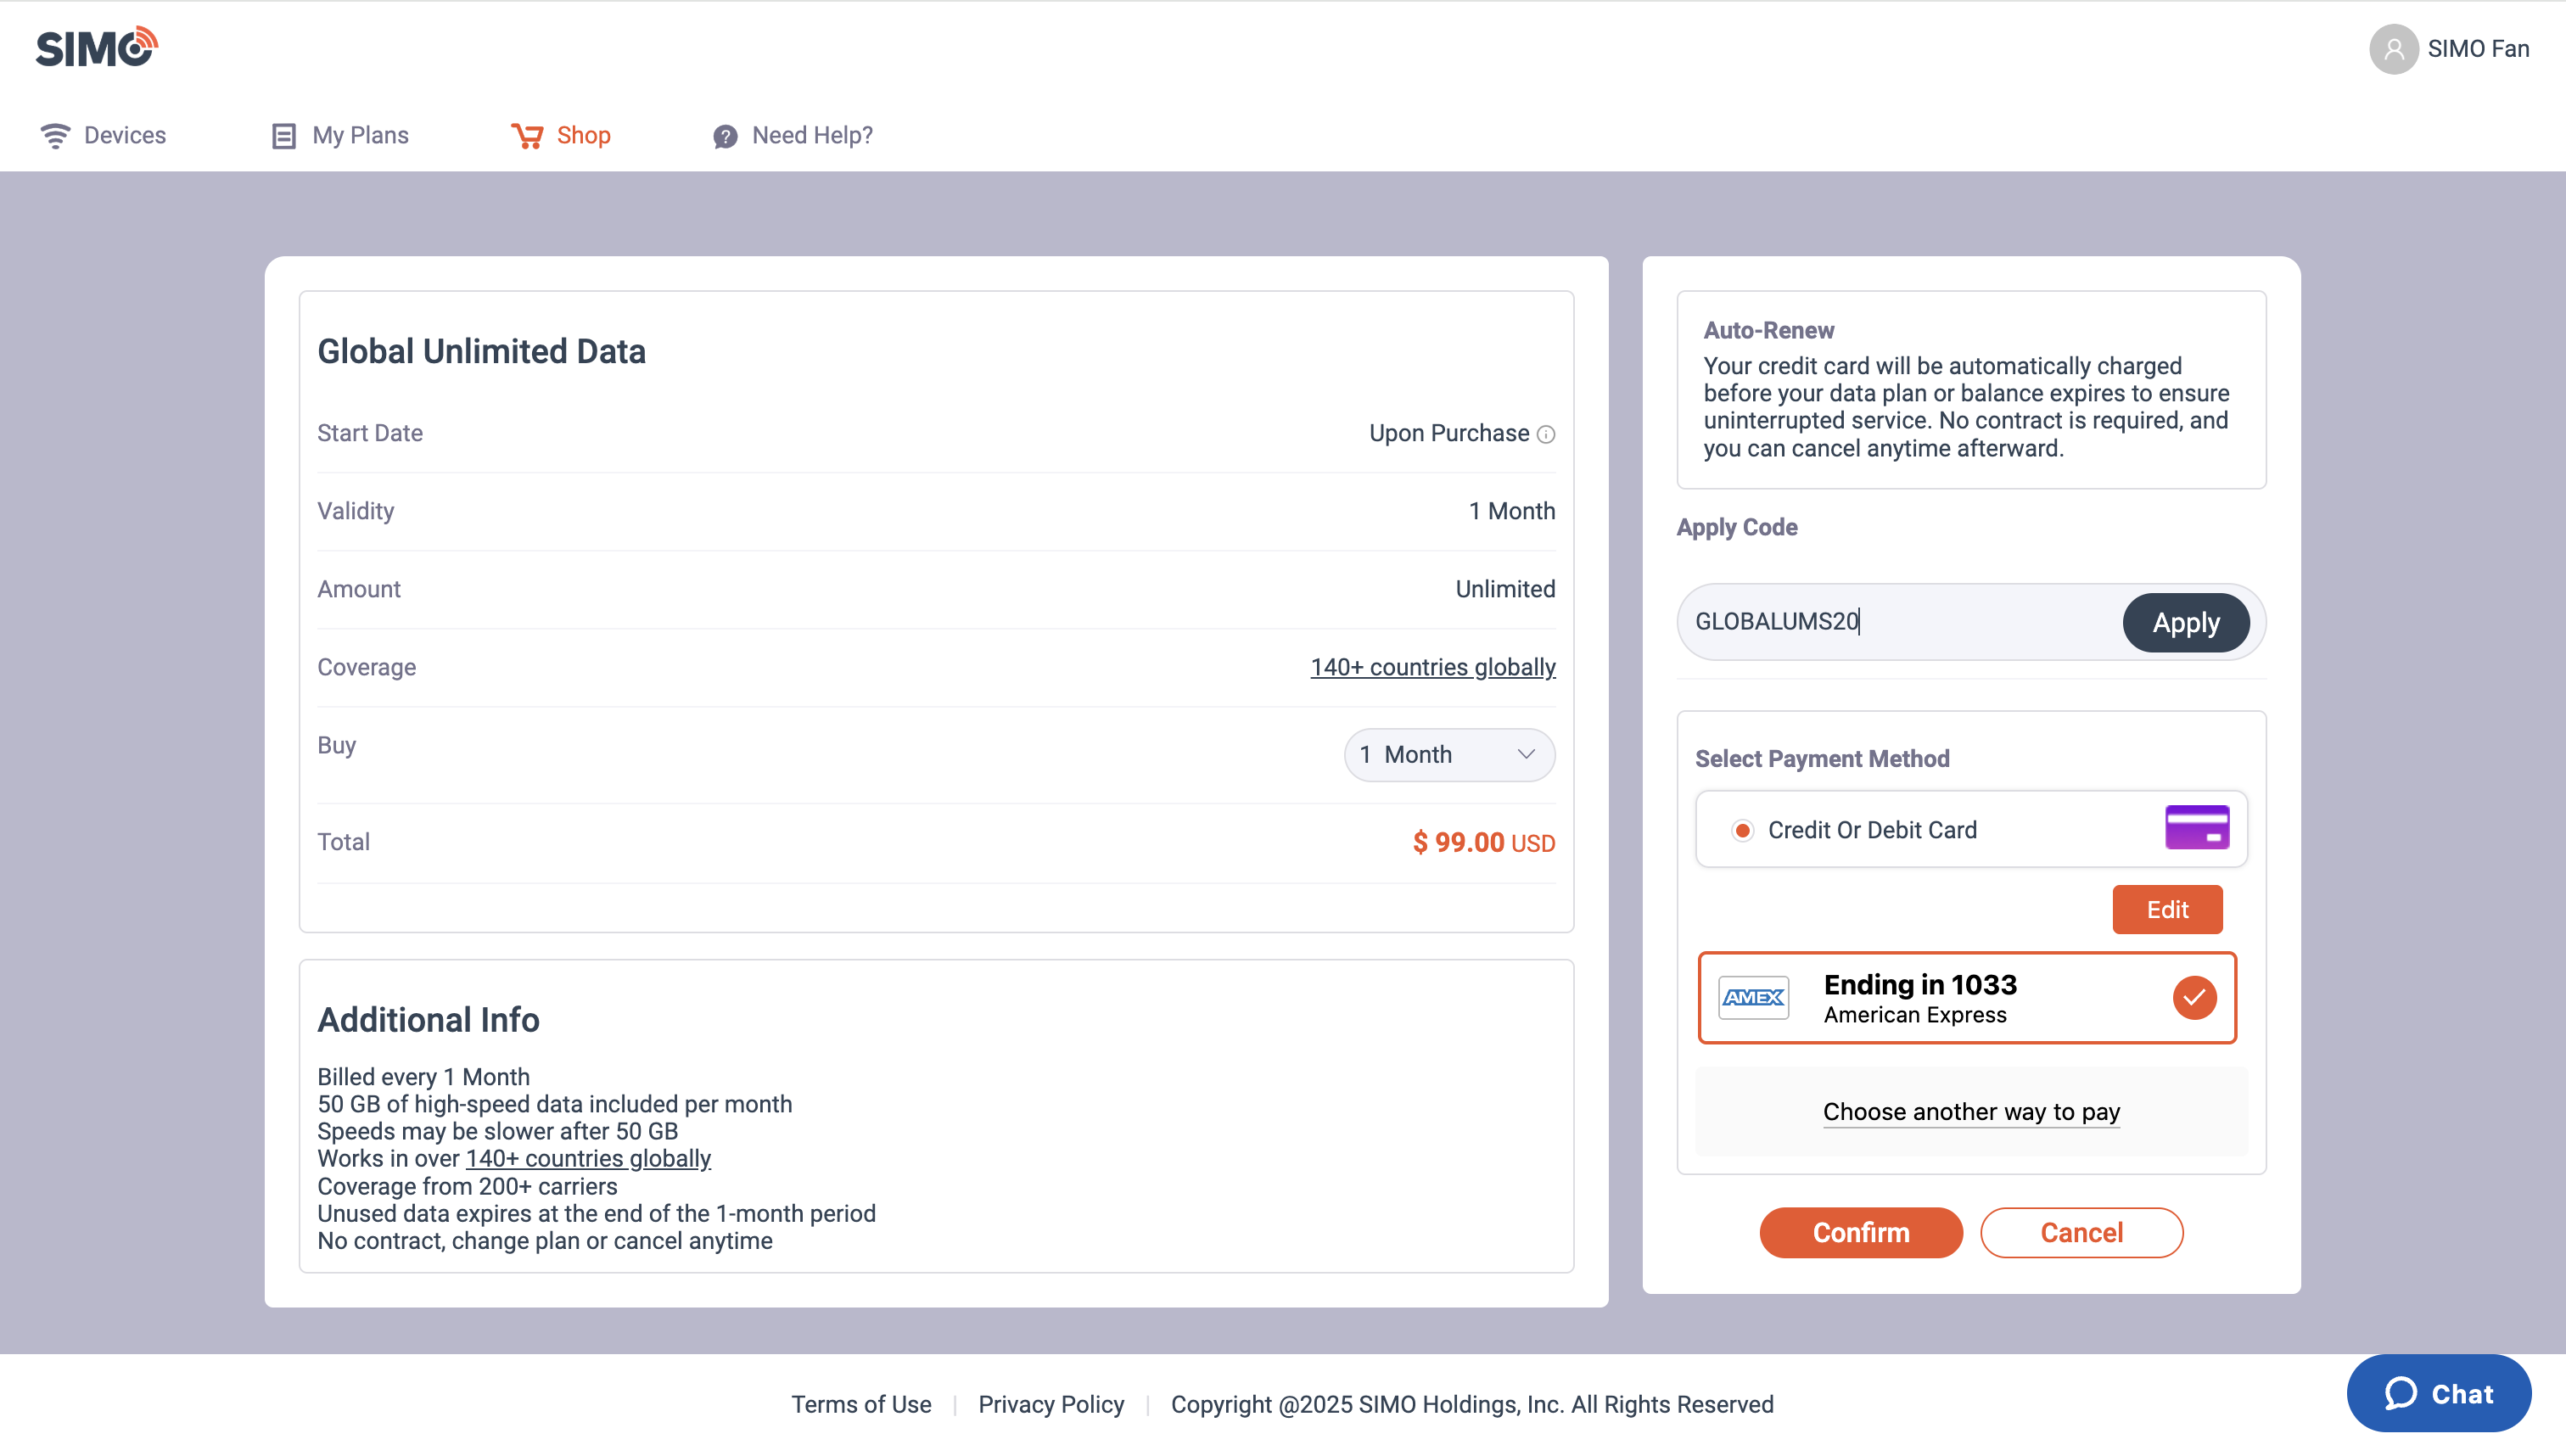Click the Global Unlimited Data heading
2566x1456 pixels.
click(x=481, y=351)
